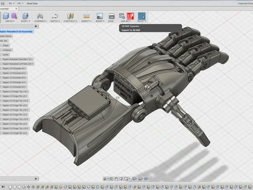Open the Display Settings monitor icon
253x190 pixels.
[134, 179]
